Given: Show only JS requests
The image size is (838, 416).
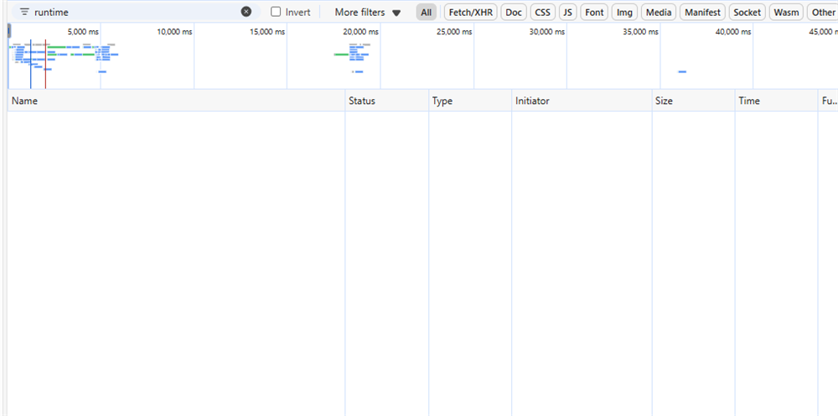Looking at the screenshot, I should (567, 13).
